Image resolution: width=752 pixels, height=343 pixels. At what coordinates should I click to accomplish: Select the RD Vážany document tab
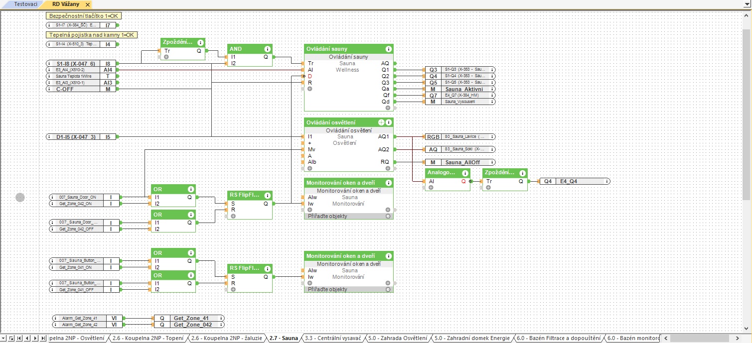click(x=66, y=4)
